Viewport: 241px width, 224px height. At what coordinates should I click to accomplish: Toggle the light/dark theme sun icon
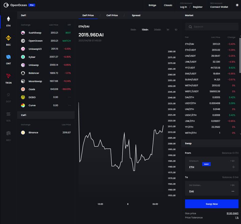(x=237, y=5)
